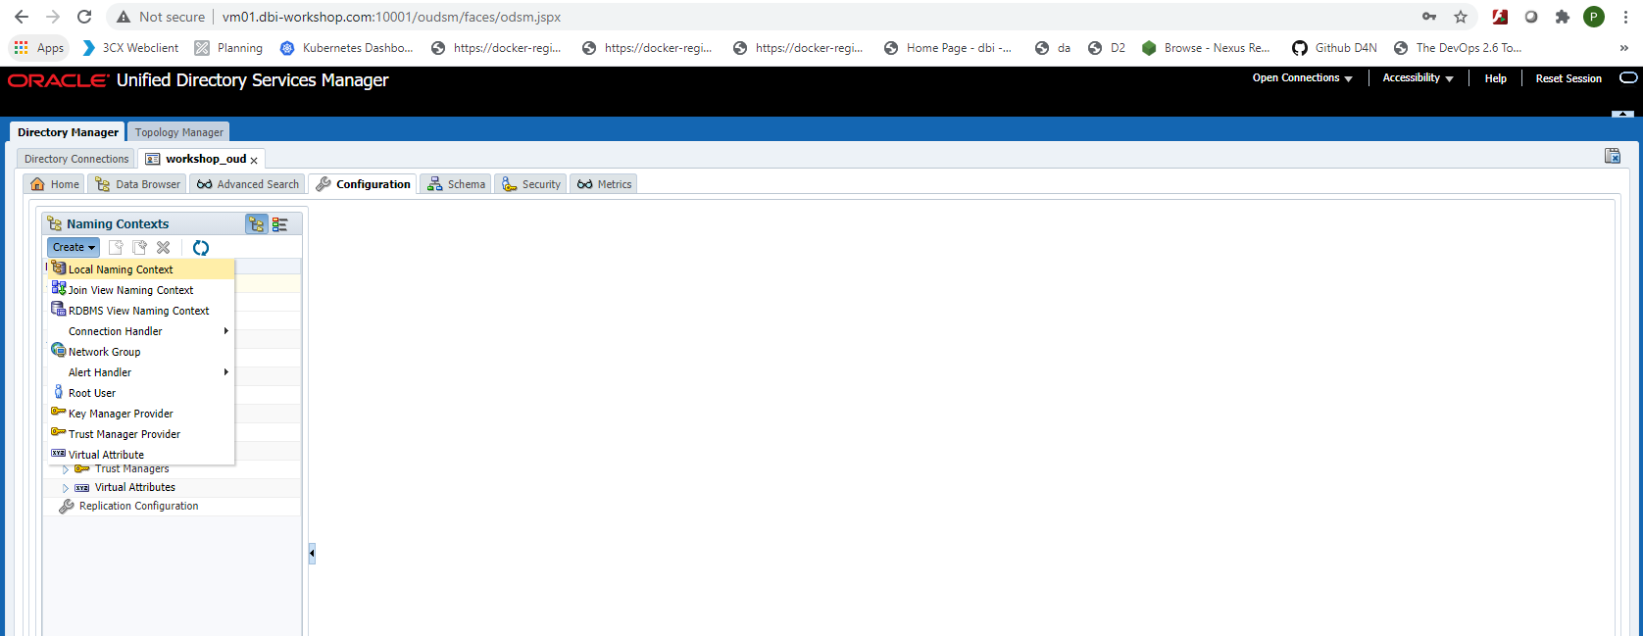The image size is (1643, 636).
Task: Switch Naming Contexts to list view icon
Action: (x=280, y=224)
